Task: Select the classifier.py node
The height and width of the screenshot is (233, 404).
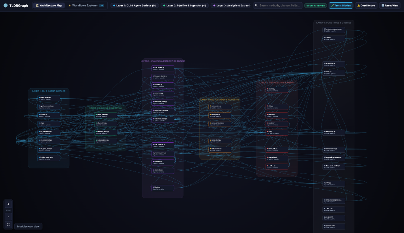Action: pos(163,85)
